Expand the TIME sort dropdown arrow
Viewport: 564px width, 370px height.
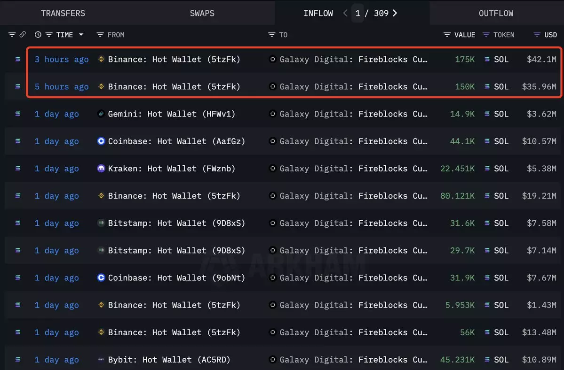click(81, 34)
